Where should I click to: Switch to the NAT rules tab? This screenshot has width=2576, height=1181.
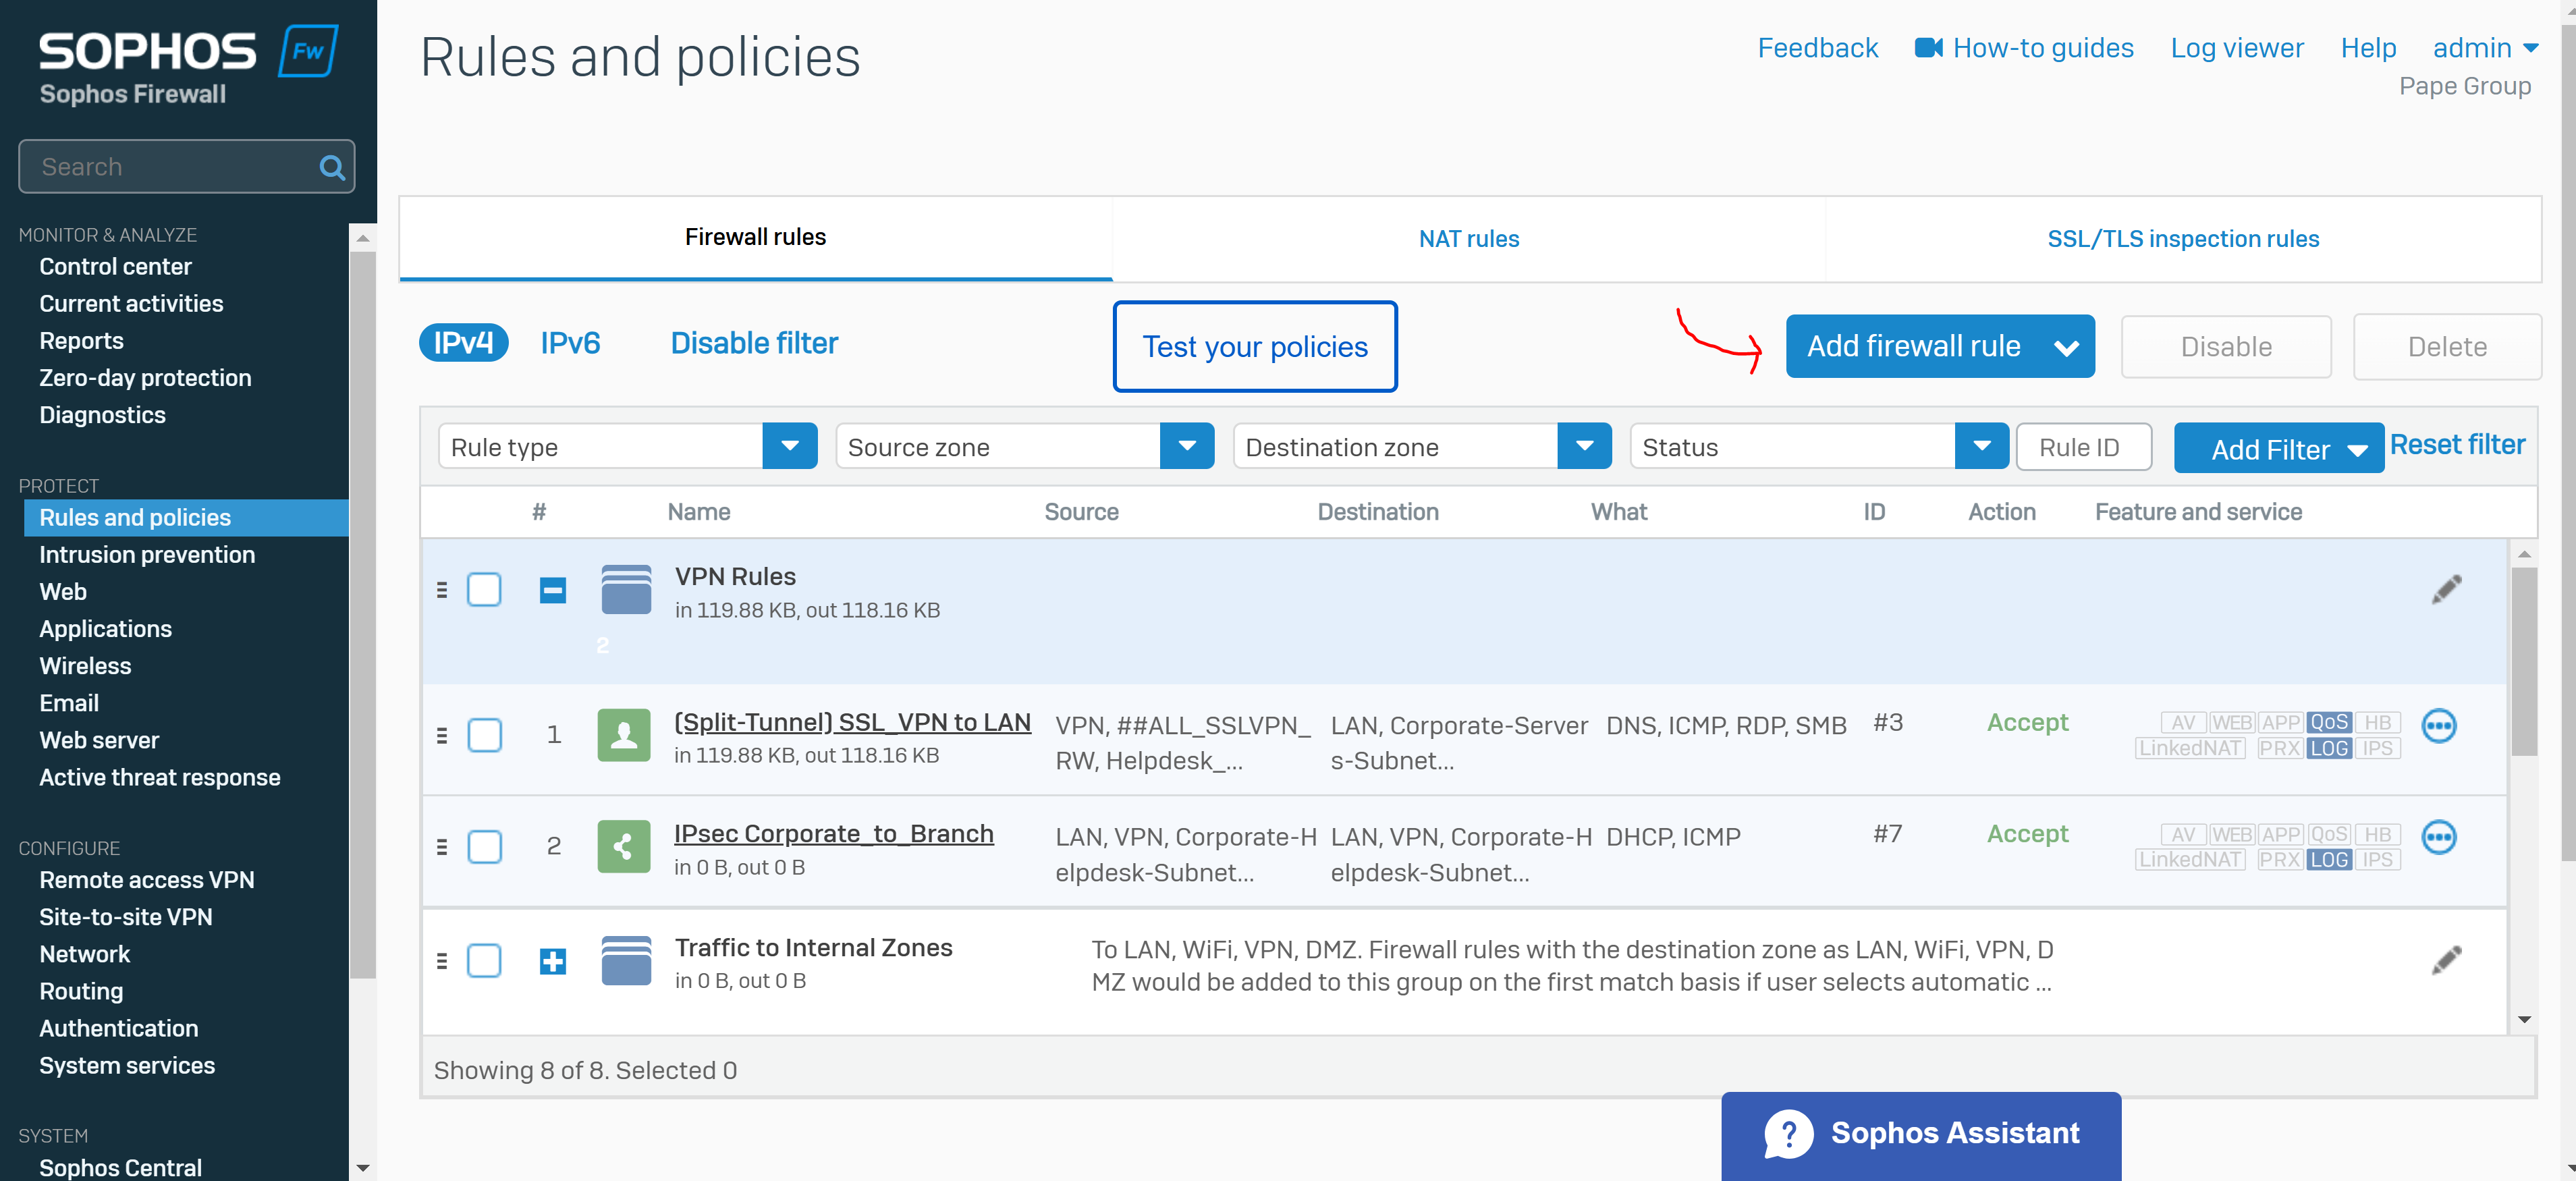(x=1468, y=239)
